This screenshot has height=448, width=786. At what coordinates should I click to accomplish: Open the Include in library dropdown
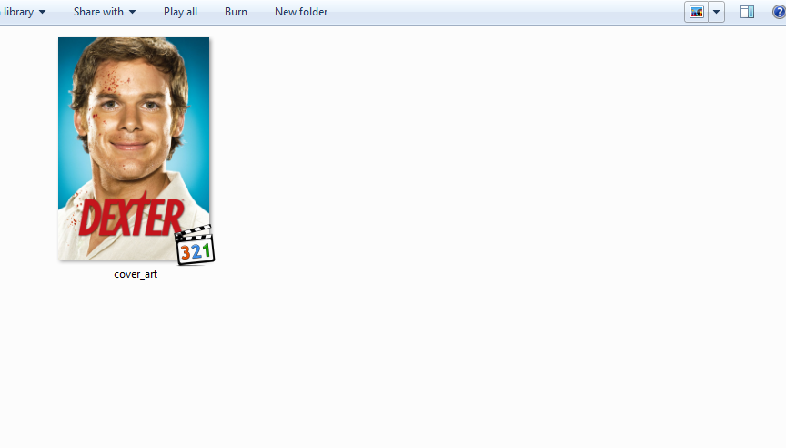pos(23,12)
